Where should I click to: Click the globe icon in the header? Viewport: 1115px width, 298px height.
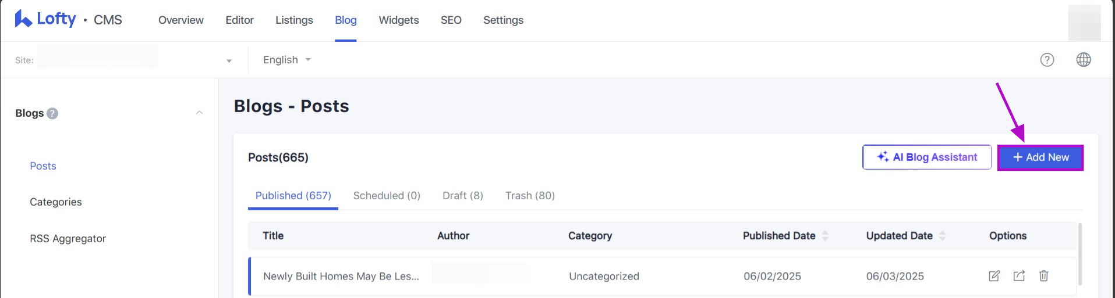tap(1083, 60)
